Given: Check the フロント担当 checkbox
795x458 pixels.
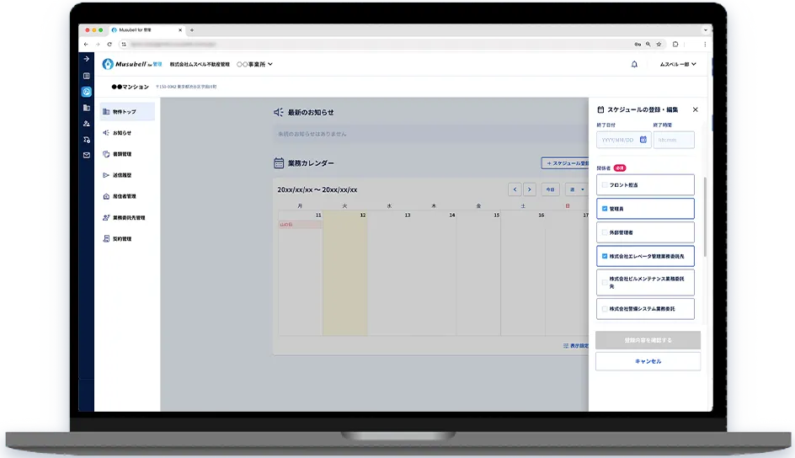Looking at the screenshot, I should pos(605,185).
